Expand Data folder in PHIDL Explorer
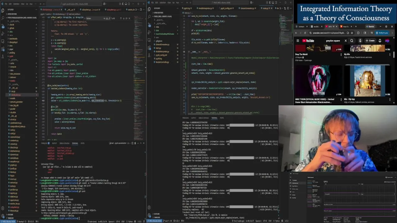Image resolution: width=397 pixels, height=223 pixels. click(157, 31)
